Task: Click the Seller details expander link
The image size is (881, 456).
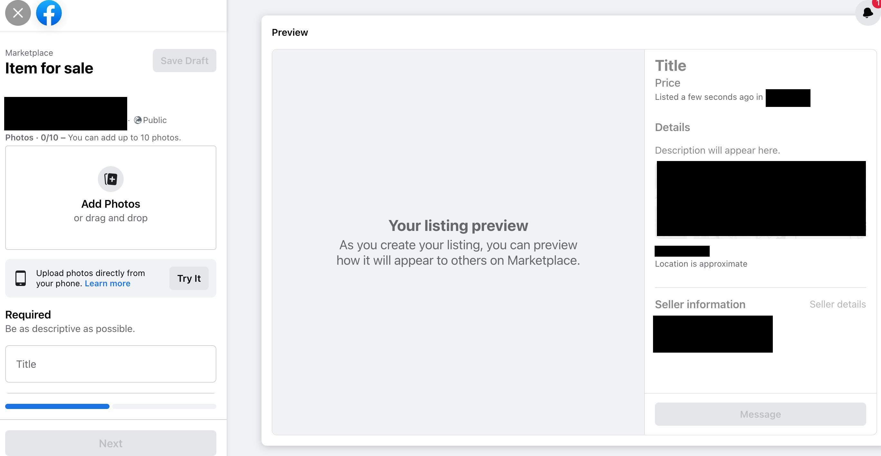Action: click(x=838, y=304)
